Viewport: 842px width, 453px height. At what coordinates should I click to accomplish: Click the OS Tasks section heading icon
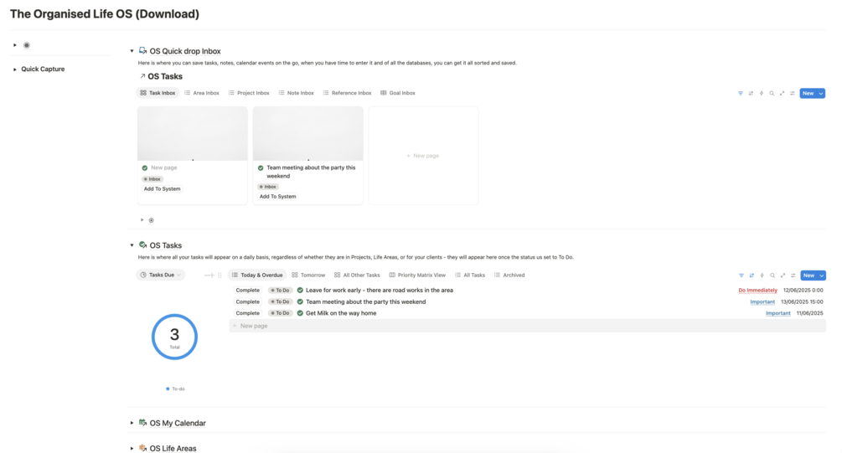click(142, 245)
